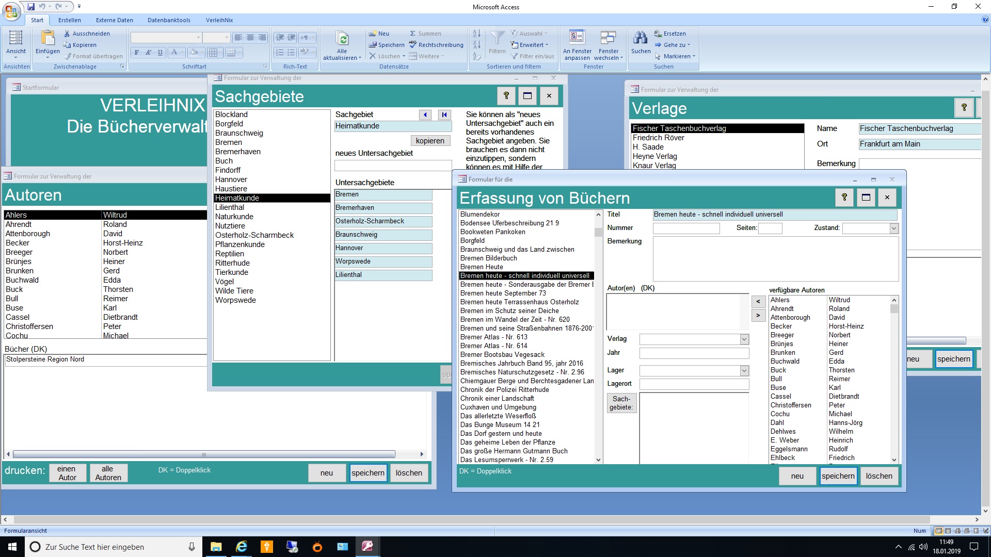Click einen Autor print button

pyautogui.click(x=67, y=473)
